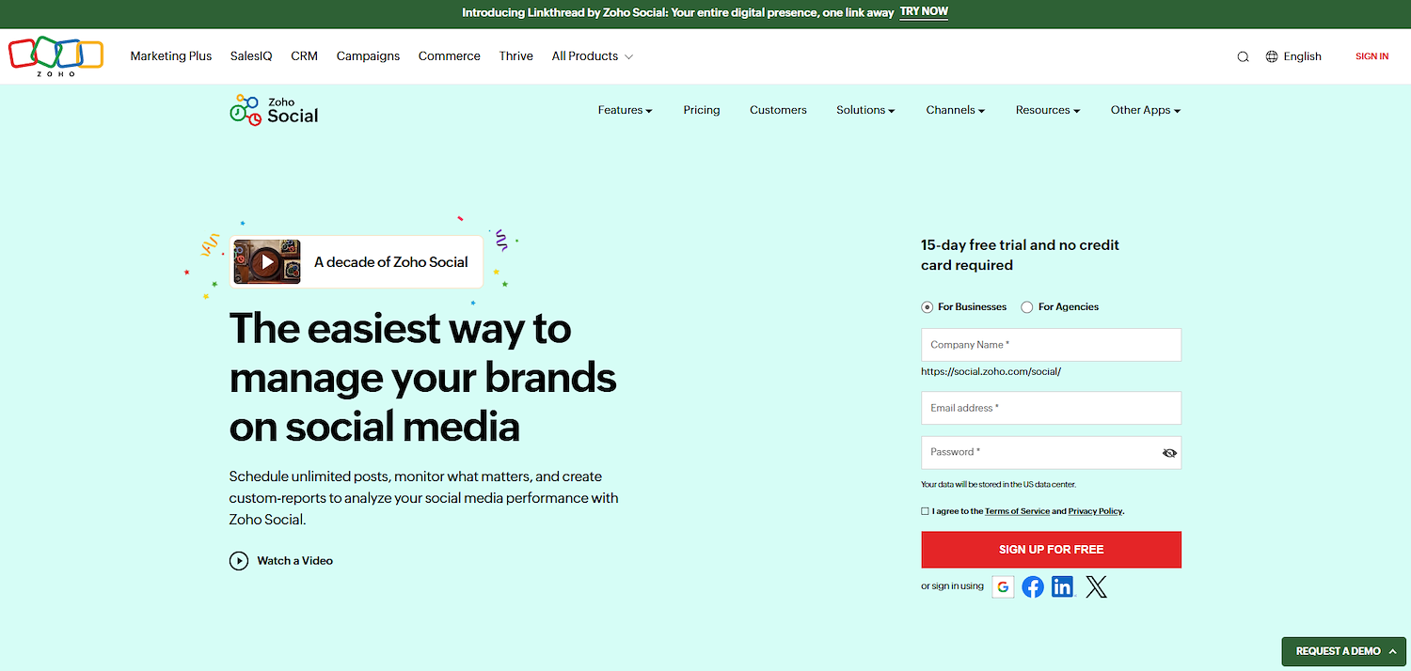The height and width of the screenshot is (671, 1411).
Task: Select the For Agencies radio button
Action: 1027,307
